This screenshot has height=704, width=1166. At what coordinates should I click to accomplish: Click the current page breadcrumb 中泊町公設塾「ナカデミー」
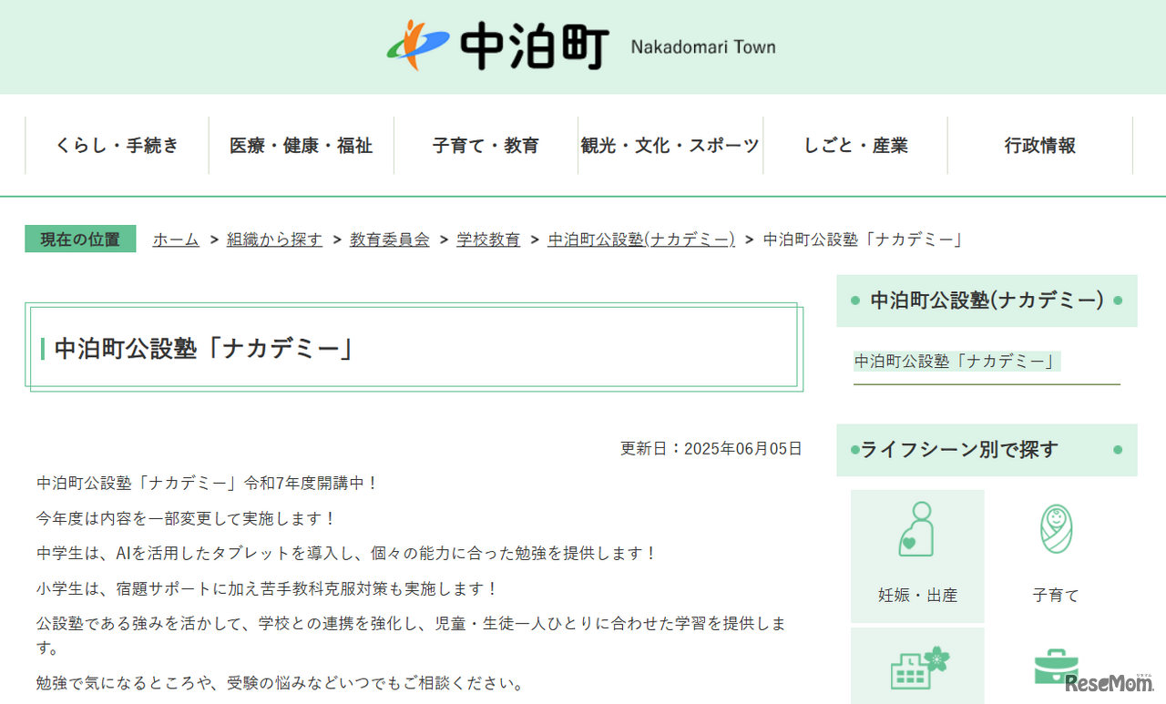864,240
